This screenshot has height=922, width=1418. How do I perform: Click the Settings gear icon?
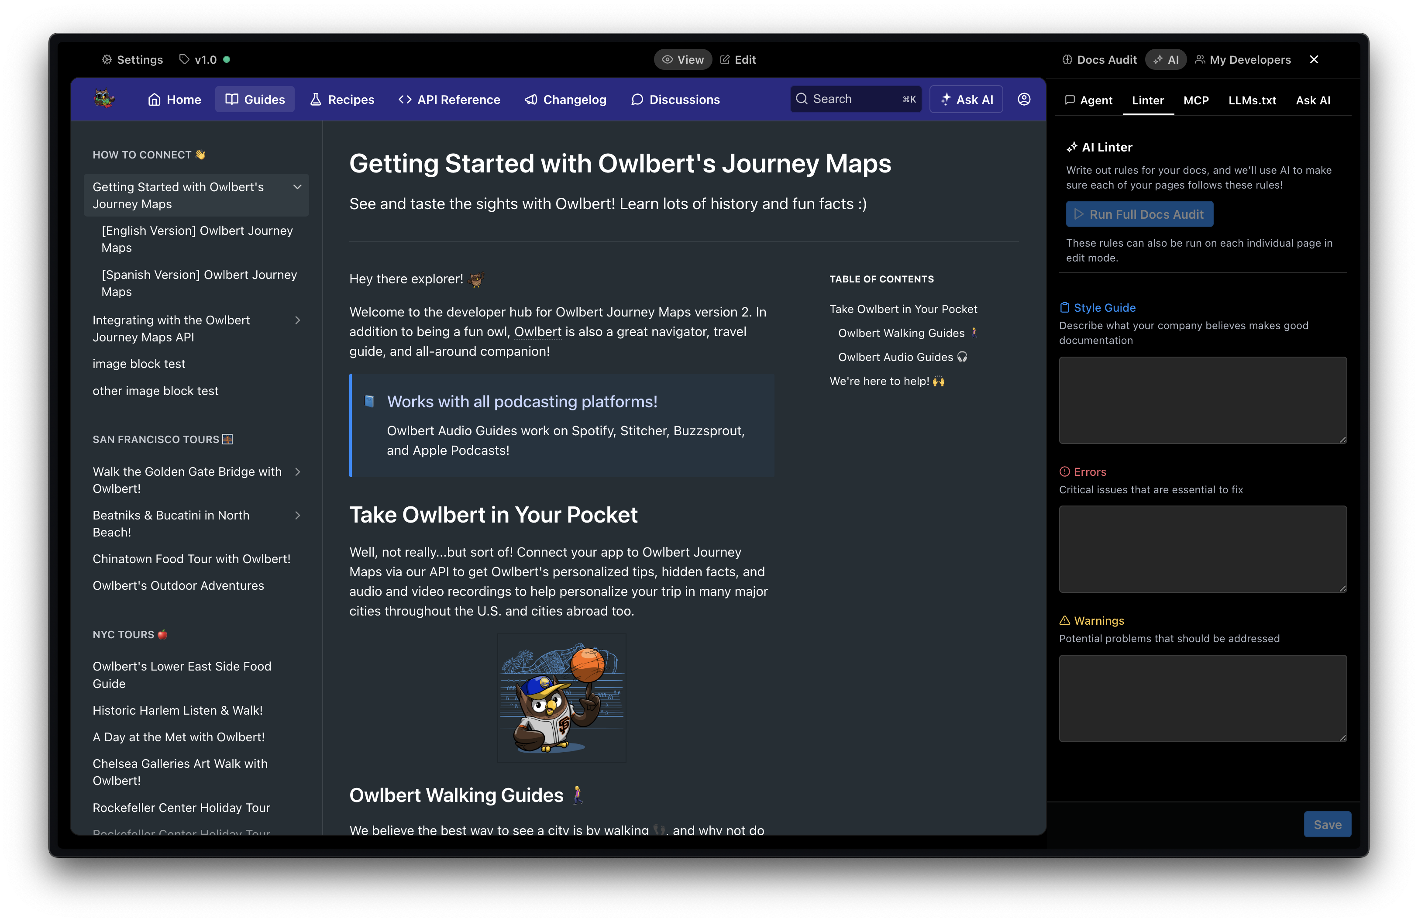pyautogui.click(x=107, y=59)
